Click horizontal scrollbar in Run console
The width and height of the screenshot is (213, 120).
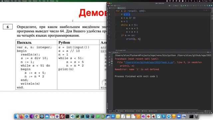[x=156, y=109]
